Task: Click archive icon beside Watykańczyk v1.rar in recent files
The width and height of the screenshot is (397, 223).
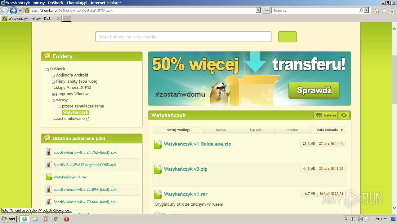Action: (49, 177)
